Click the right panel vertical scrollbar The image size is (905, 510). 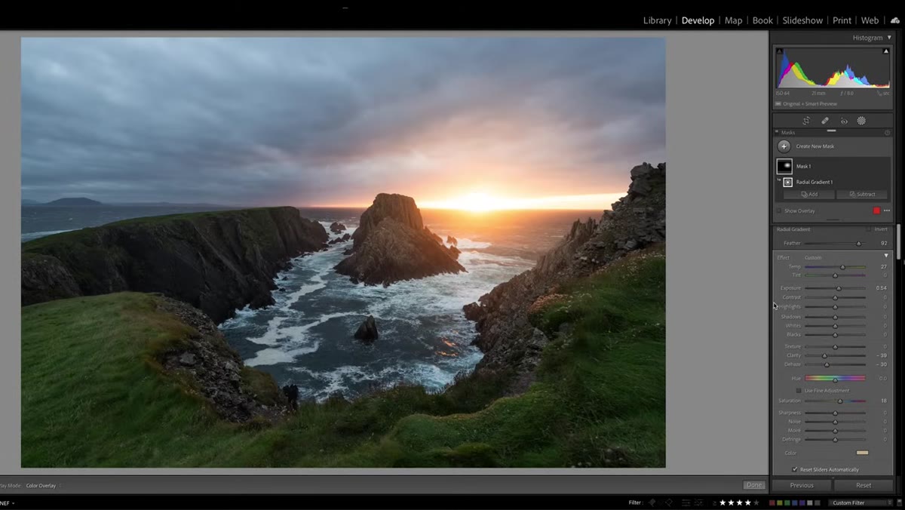click(x=898, y=241)
